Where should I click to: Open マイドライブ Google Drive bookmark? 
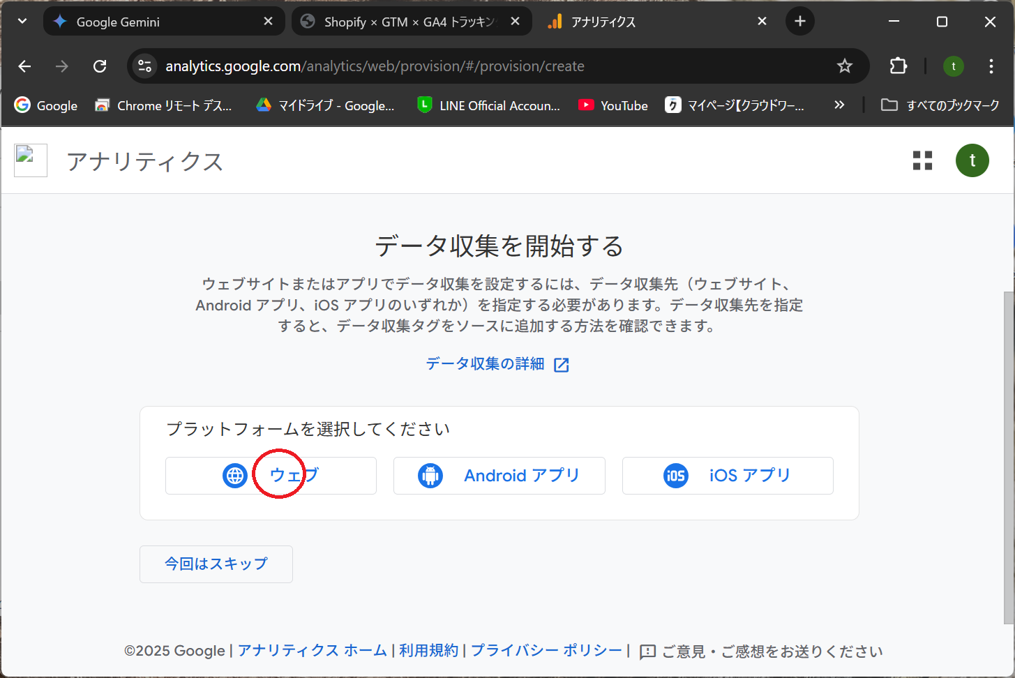click(x=325, y=105)
